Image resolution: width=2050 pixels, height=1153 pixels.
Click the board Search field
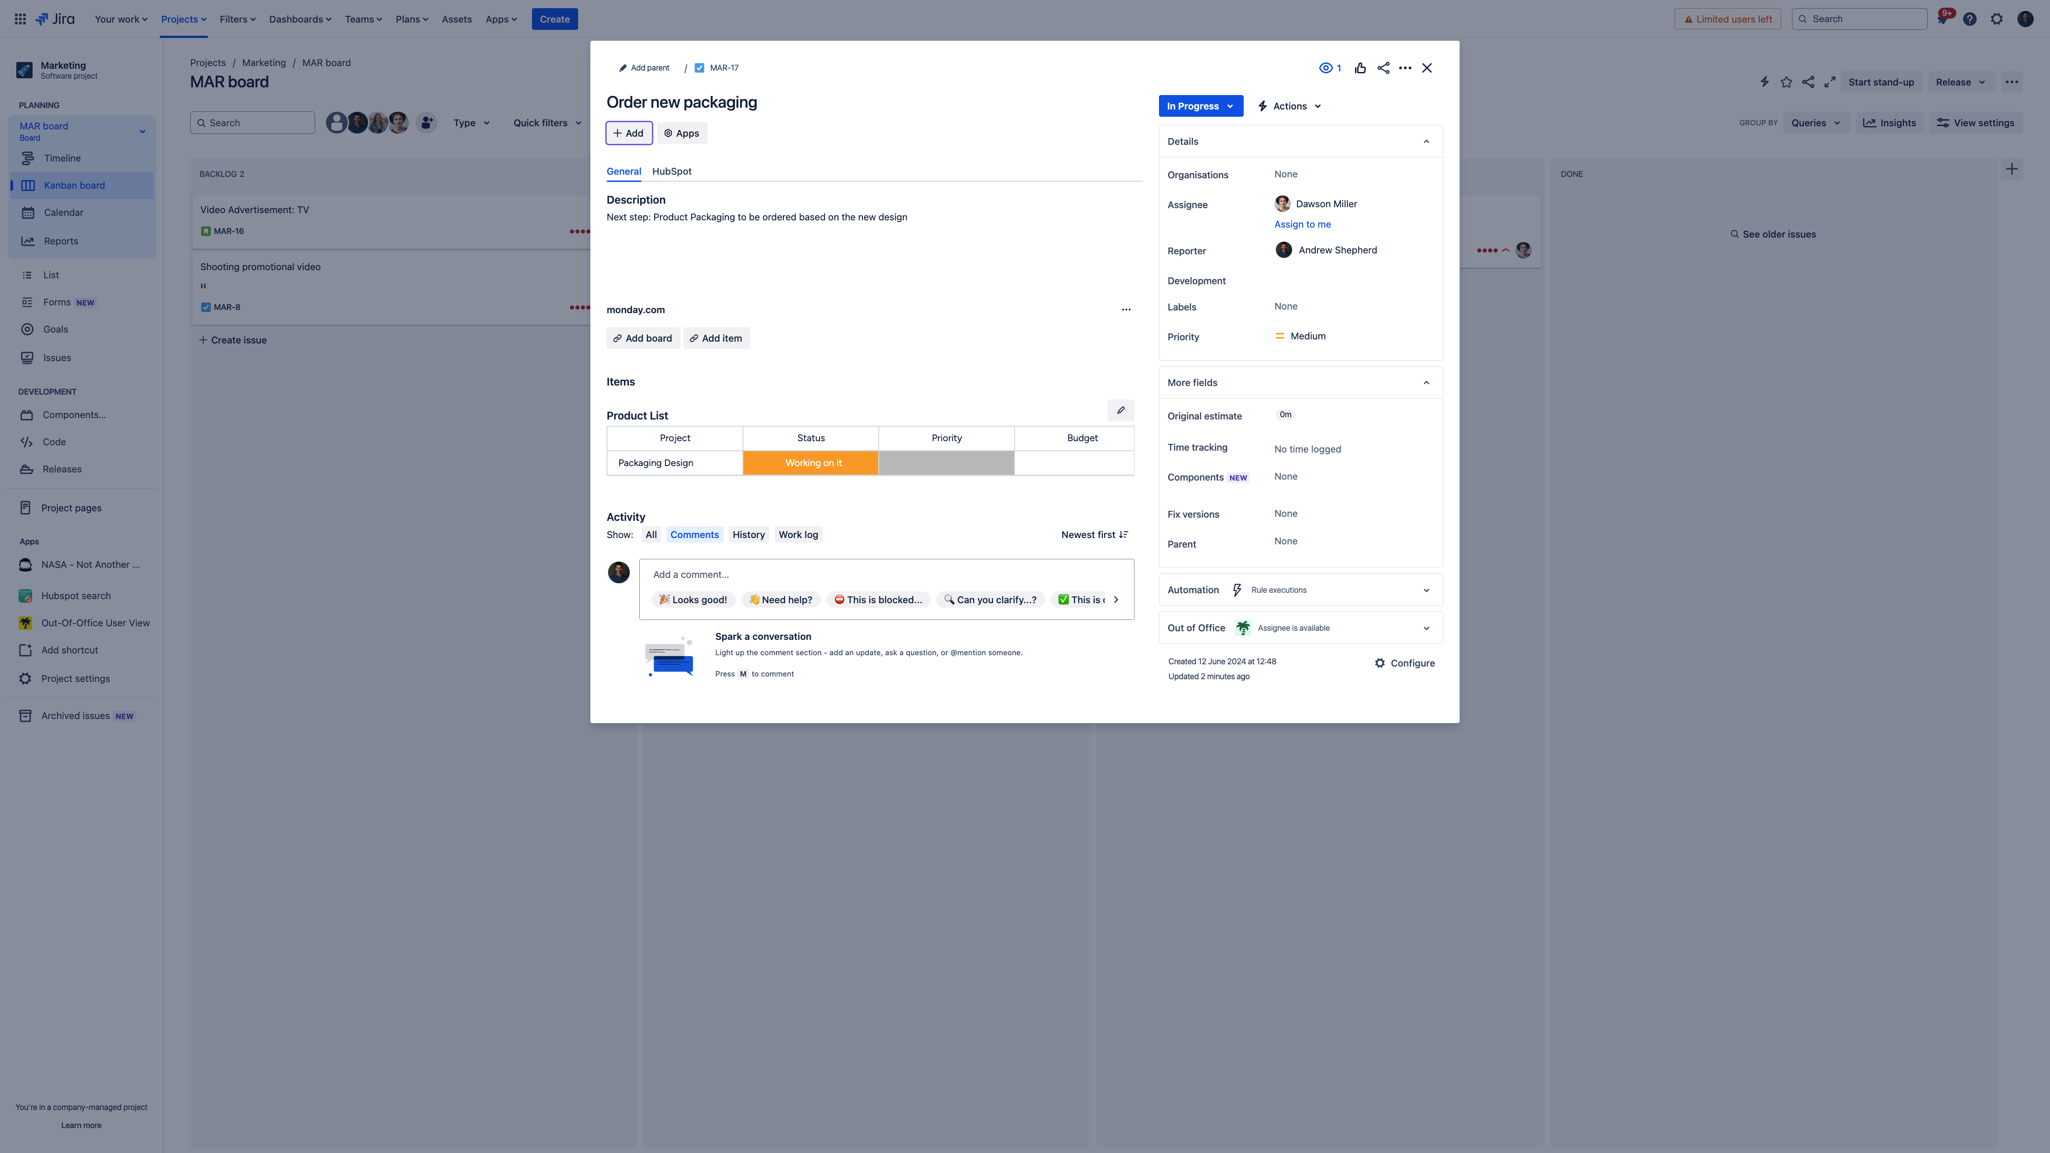252,123
